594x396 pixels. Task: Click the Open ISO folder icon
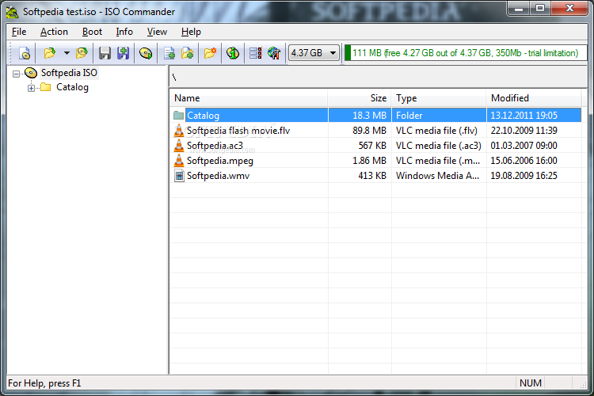click(x=49, y=53)
